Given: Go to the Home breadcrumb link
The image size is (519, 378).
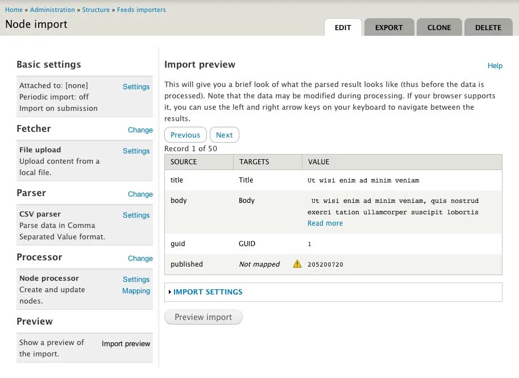Looking at the screenshot, I should (14, 10).
